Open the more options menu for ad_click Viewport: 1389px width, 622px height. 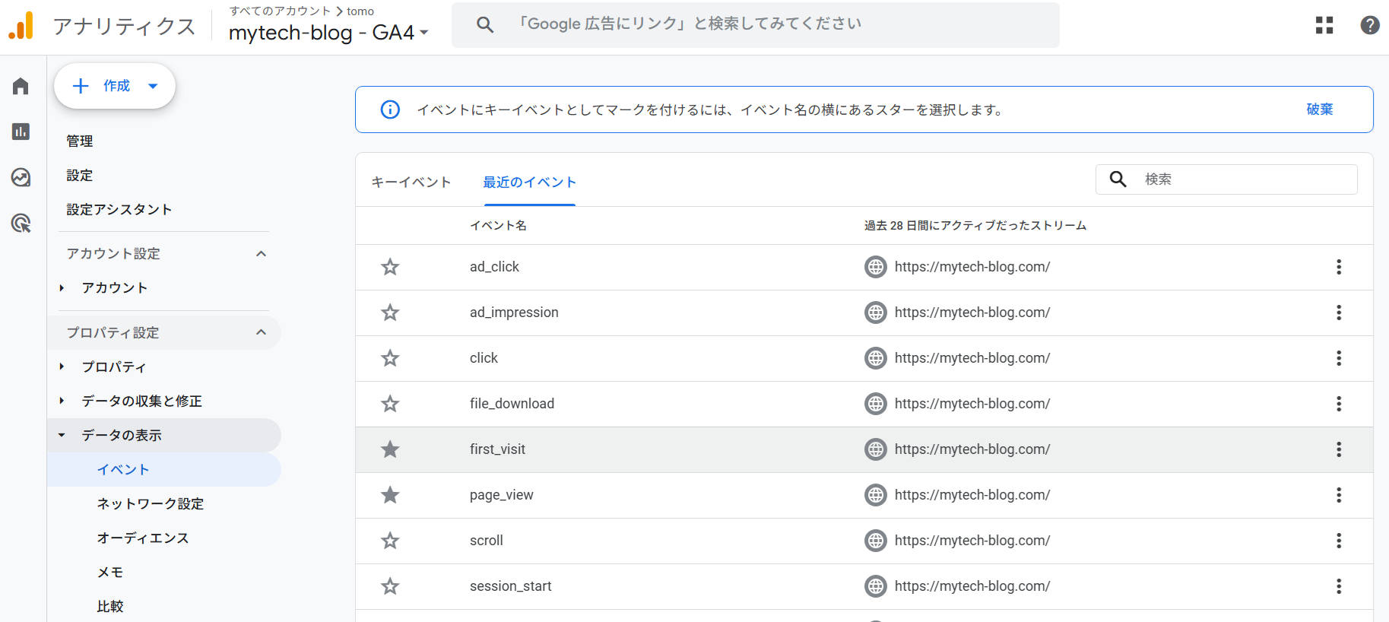(x=1338, y=267)
